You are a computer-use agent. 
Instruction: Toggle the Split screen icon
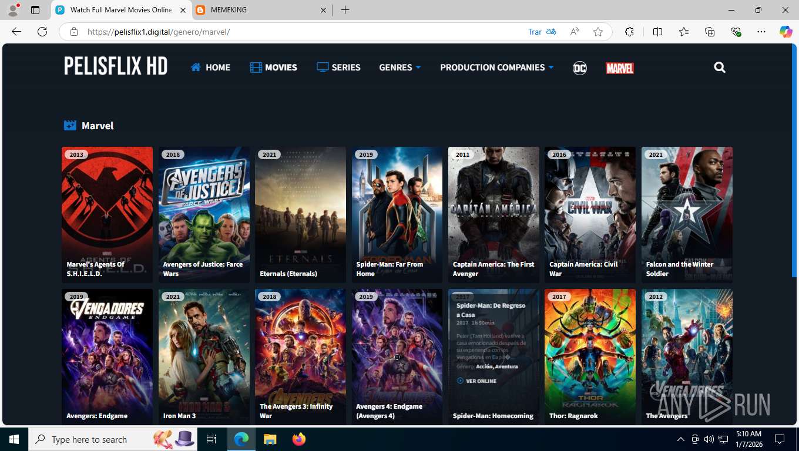pos(657,32)
